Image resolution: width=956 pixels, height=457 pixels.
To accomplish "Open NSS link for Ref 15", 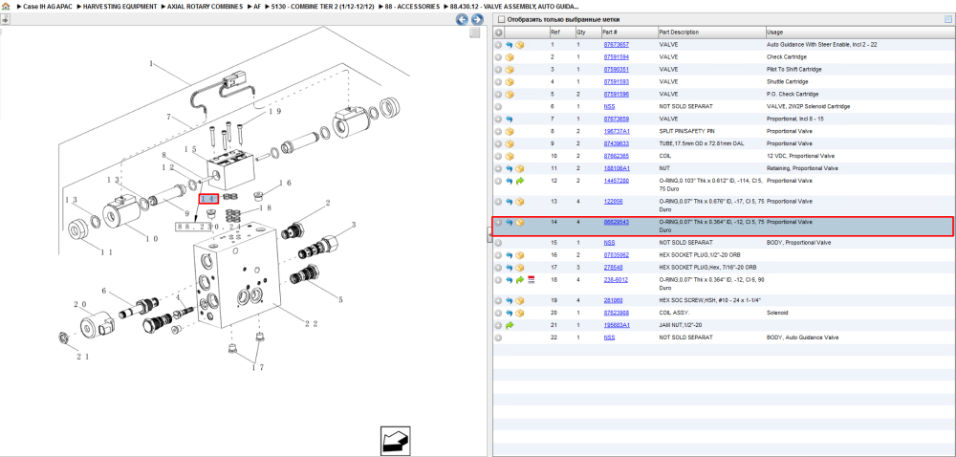I will click(609, 243).
